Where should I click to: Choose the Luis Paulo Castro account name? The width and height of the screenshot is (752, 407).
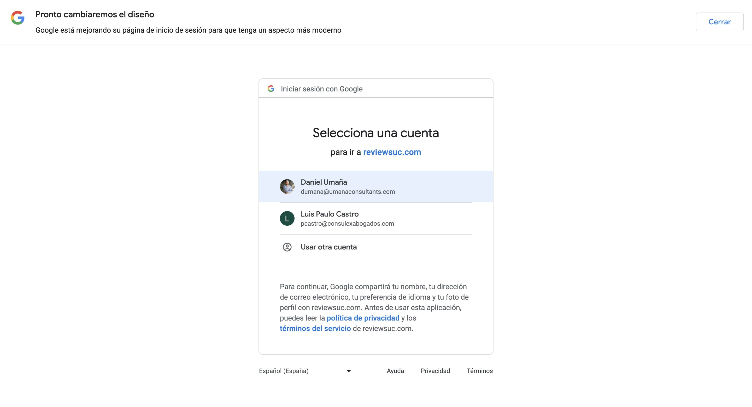[x=330, y=214]
